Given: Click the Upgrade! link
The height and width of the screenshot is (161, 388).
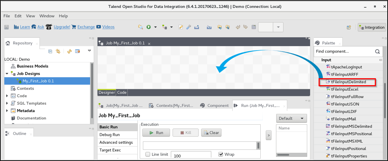Looking at the screenshot, I should [62, 27].
